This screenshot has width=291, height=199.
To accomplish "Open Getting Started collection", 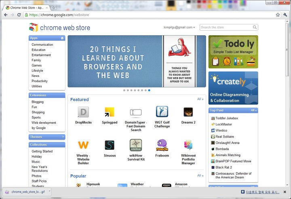I will (42, 151).
